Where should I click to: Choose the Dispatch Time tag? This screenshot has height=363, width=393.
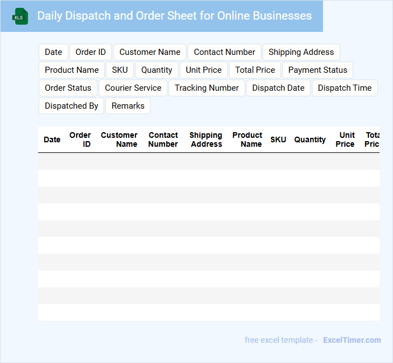345,88
